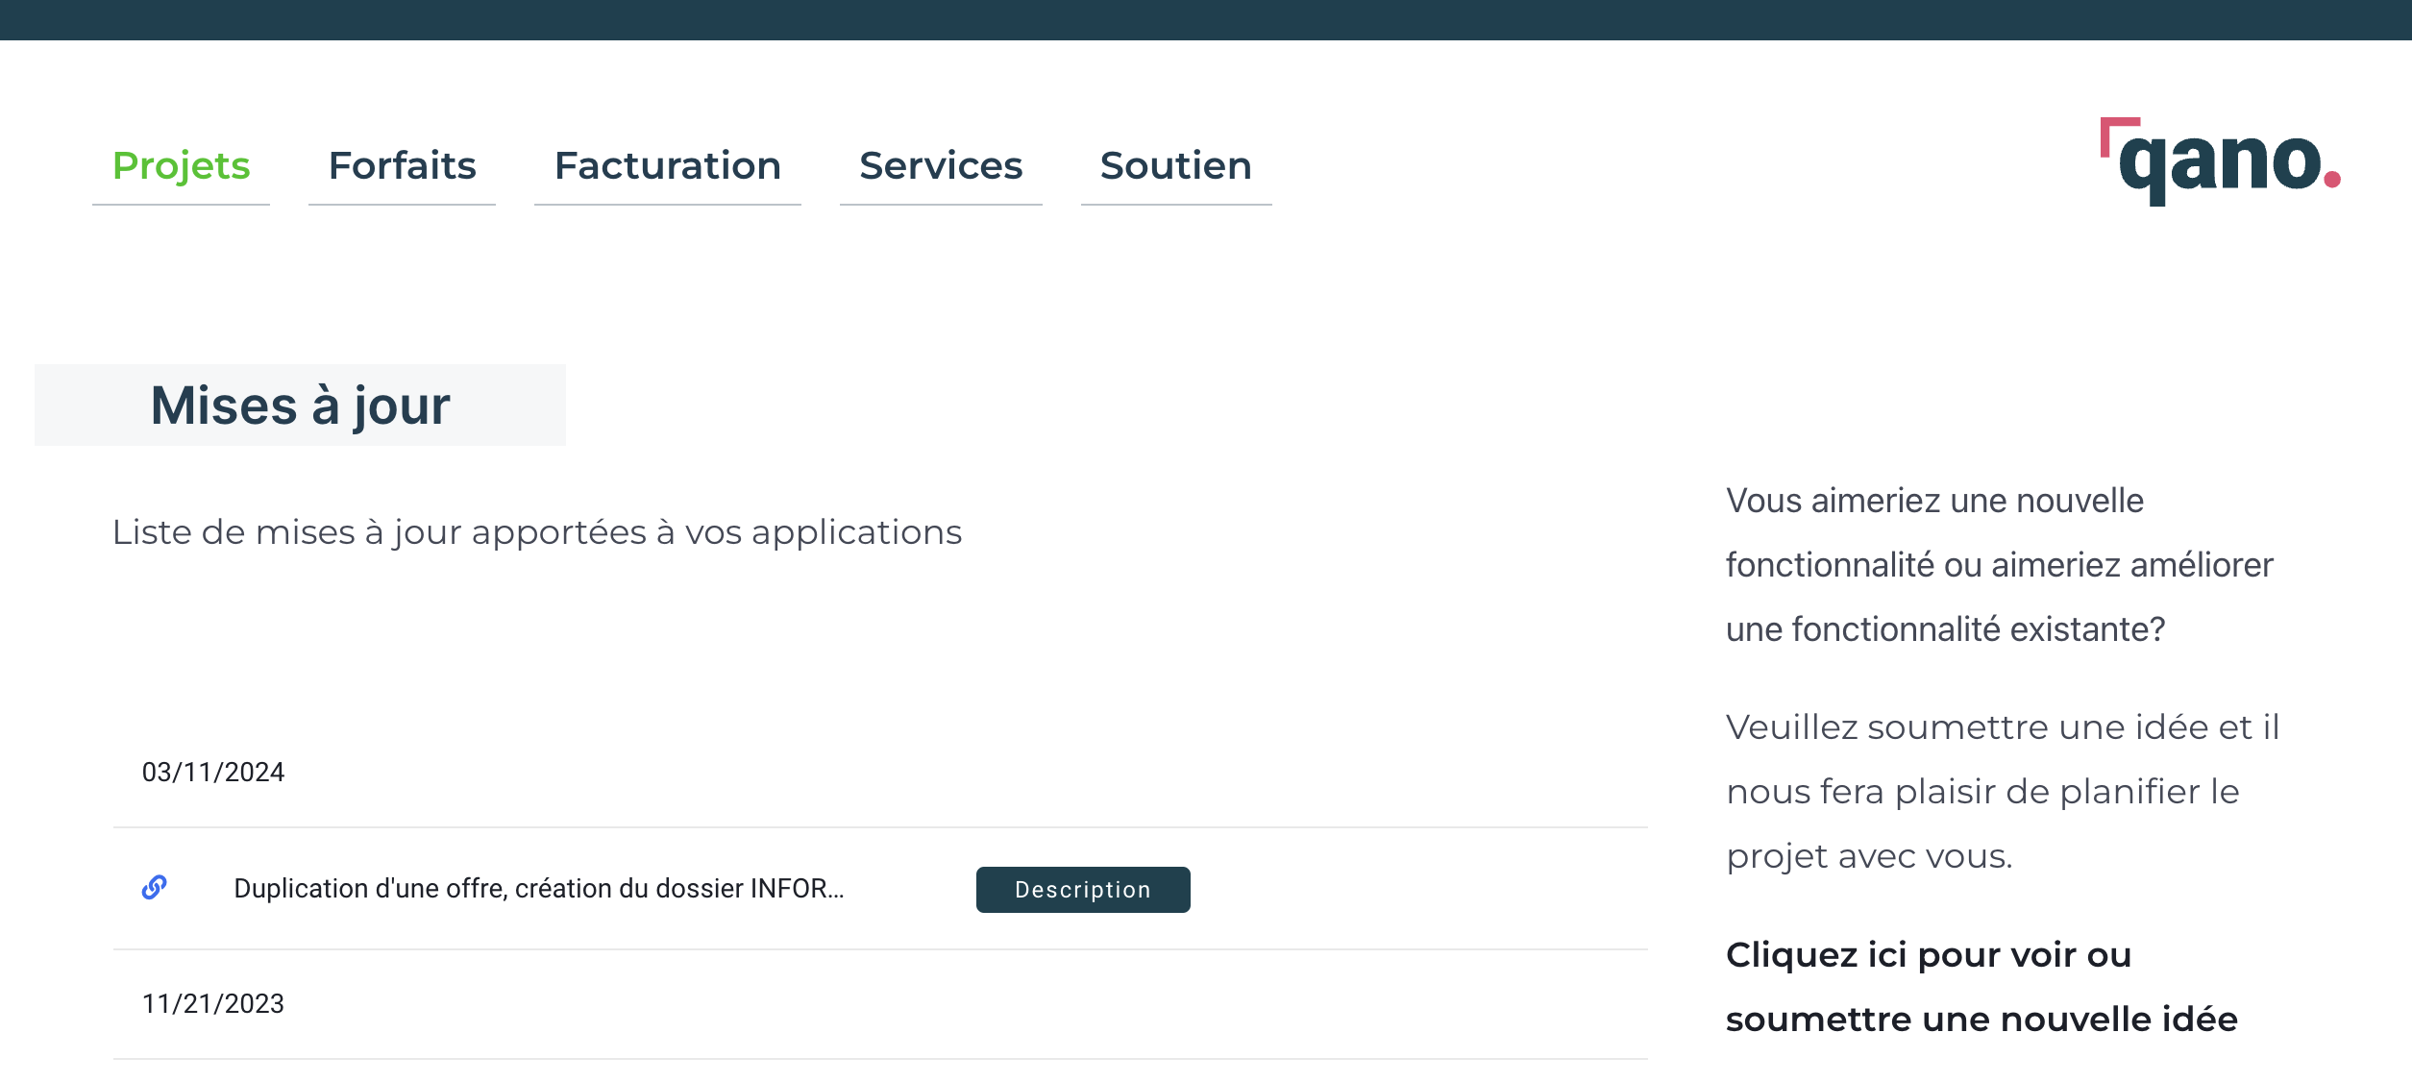This screenshot has height=1082, width=2412.
Task: Open the Soutien tab
Action: [1175, 165]
